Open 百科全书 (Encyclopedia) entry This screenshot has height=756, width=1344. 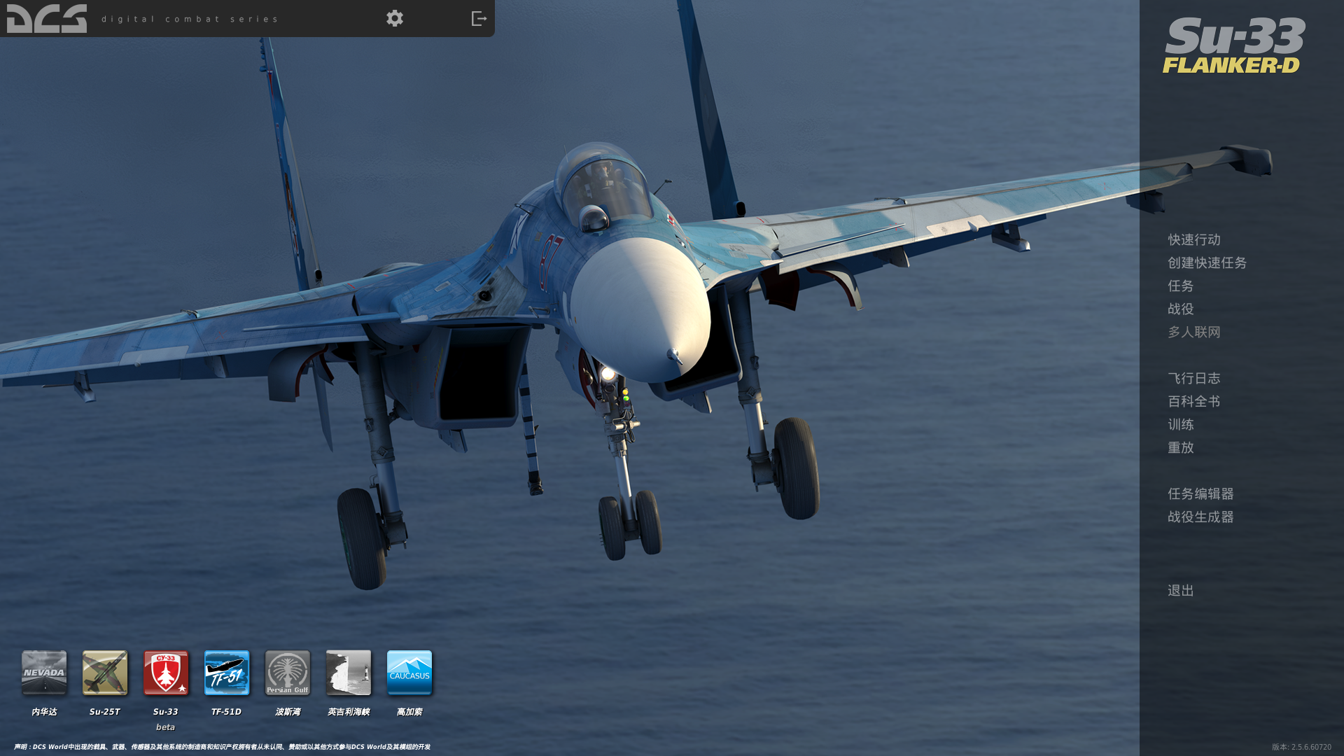pyautogui.click(x=1194, y=402)
